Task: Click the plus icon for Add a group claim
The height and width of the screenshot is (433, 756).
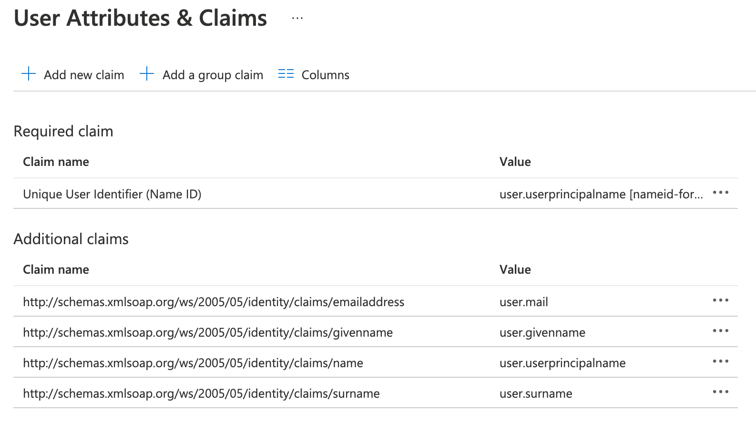Action: point(147,74)
